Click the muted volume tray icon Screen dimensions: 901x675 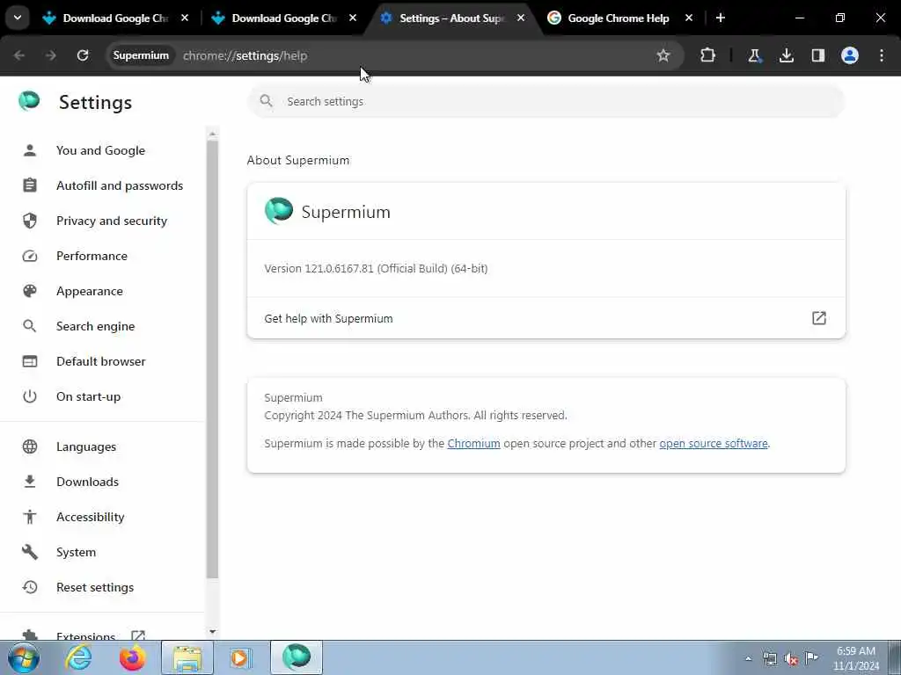[791, 658]
